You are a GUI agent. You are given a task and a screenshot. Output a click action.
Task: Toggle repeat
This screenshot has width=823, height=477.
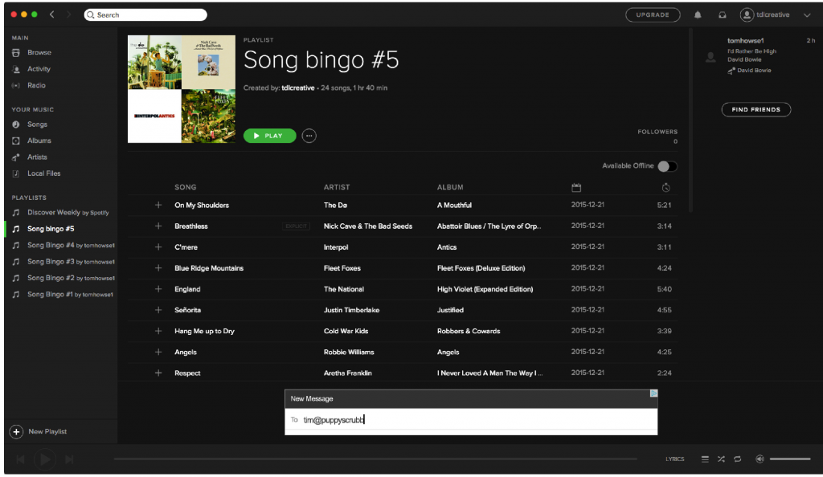click(x=738, y=459)
